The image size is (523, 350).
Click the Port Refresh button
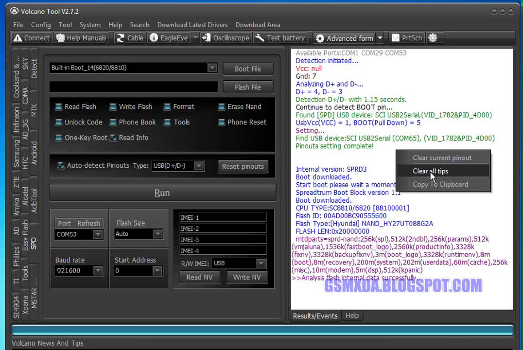[79, 223]
